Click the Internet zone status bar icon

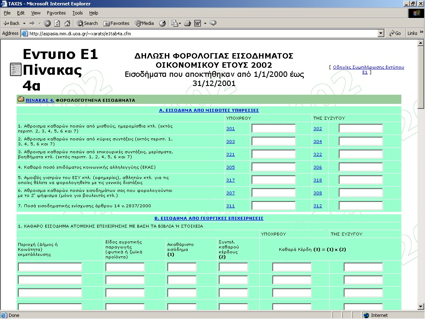click(366, 315)
